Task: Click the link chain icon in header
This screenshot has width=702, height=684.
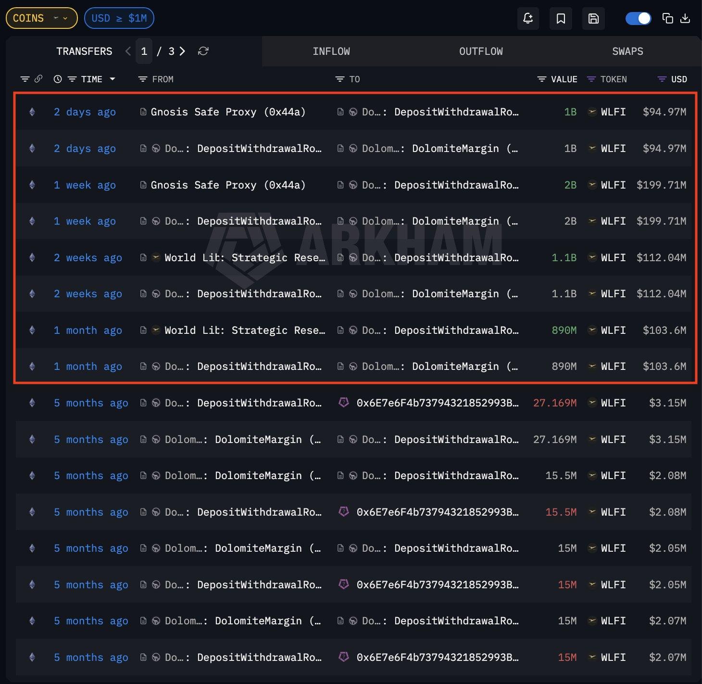Action: coord(38,79)
